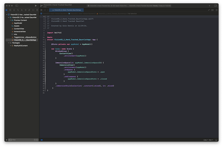Open the Report navigator icon
The width and height of the screenshot is (223, 147).
pos(37,10)
